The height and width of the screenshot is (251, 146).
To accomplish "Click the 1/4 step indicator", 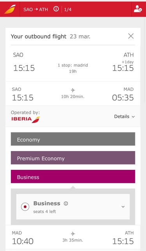I will pyautogui.click(x=68, y=9).
